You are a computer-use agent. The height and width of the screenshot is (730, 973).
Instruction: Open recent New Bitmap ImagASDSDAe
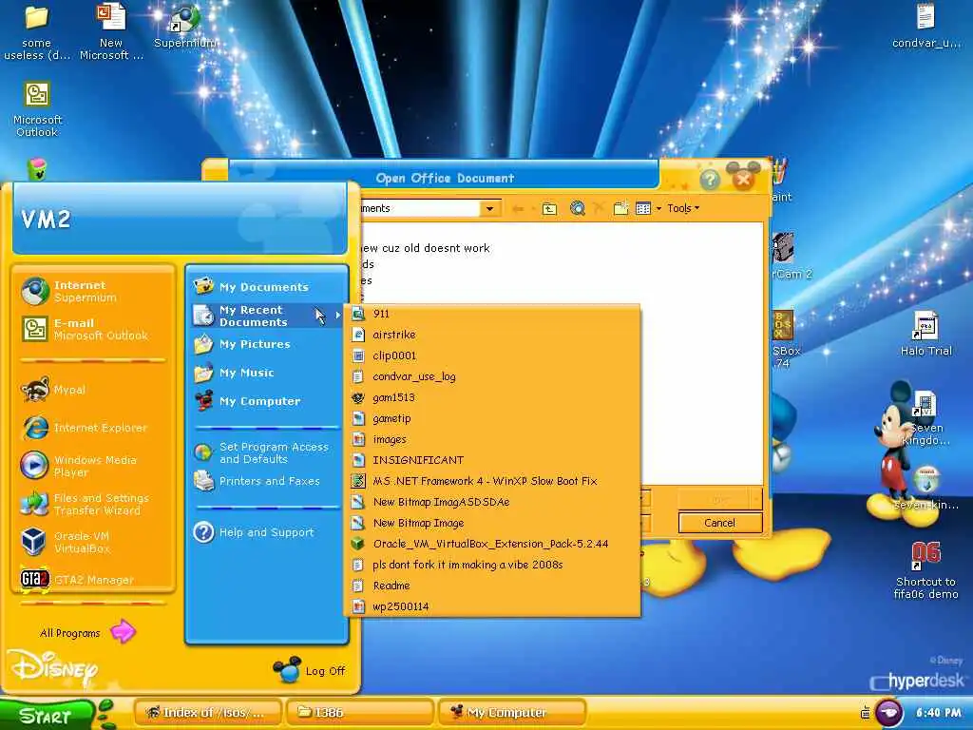[492, 502]
